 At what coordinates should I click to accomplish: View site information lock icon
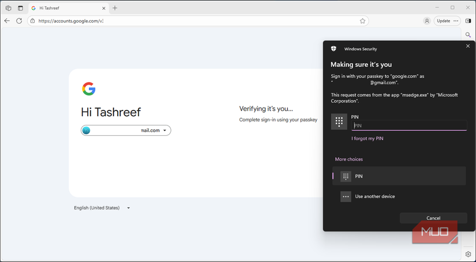(33, 21)
